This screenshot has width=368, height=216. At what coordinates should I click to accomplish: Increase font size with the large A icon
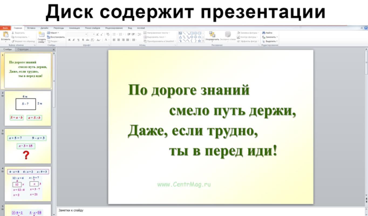(x=97, y=35)
